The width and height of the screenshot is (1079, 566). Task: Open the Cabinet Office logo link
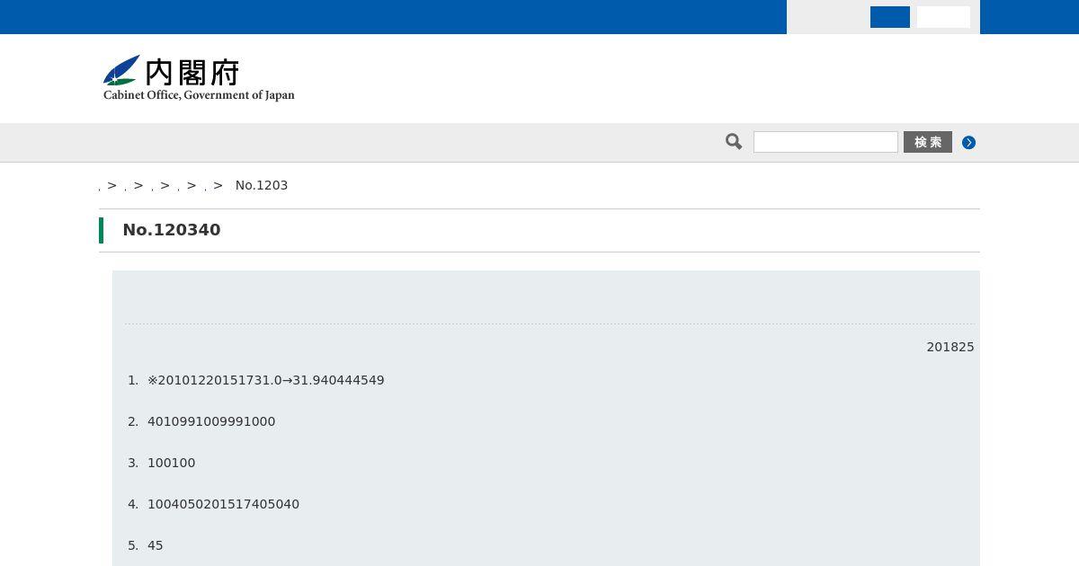(199, 78)
